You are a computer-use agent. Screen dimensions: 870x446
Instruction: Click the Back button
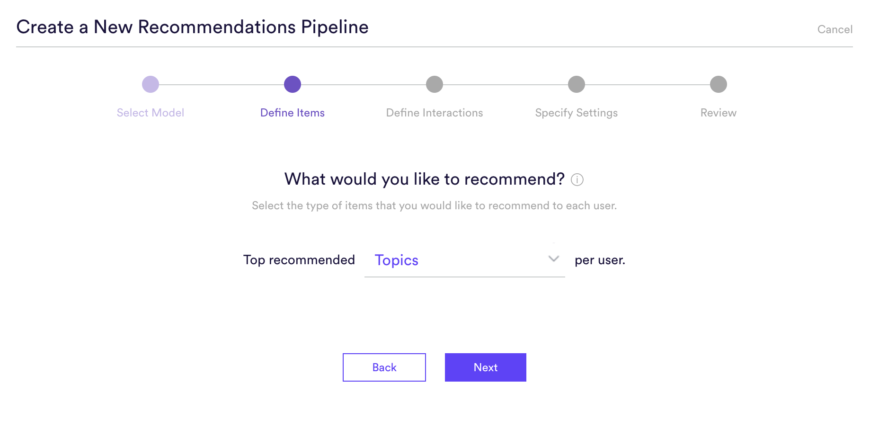(384, 367)
